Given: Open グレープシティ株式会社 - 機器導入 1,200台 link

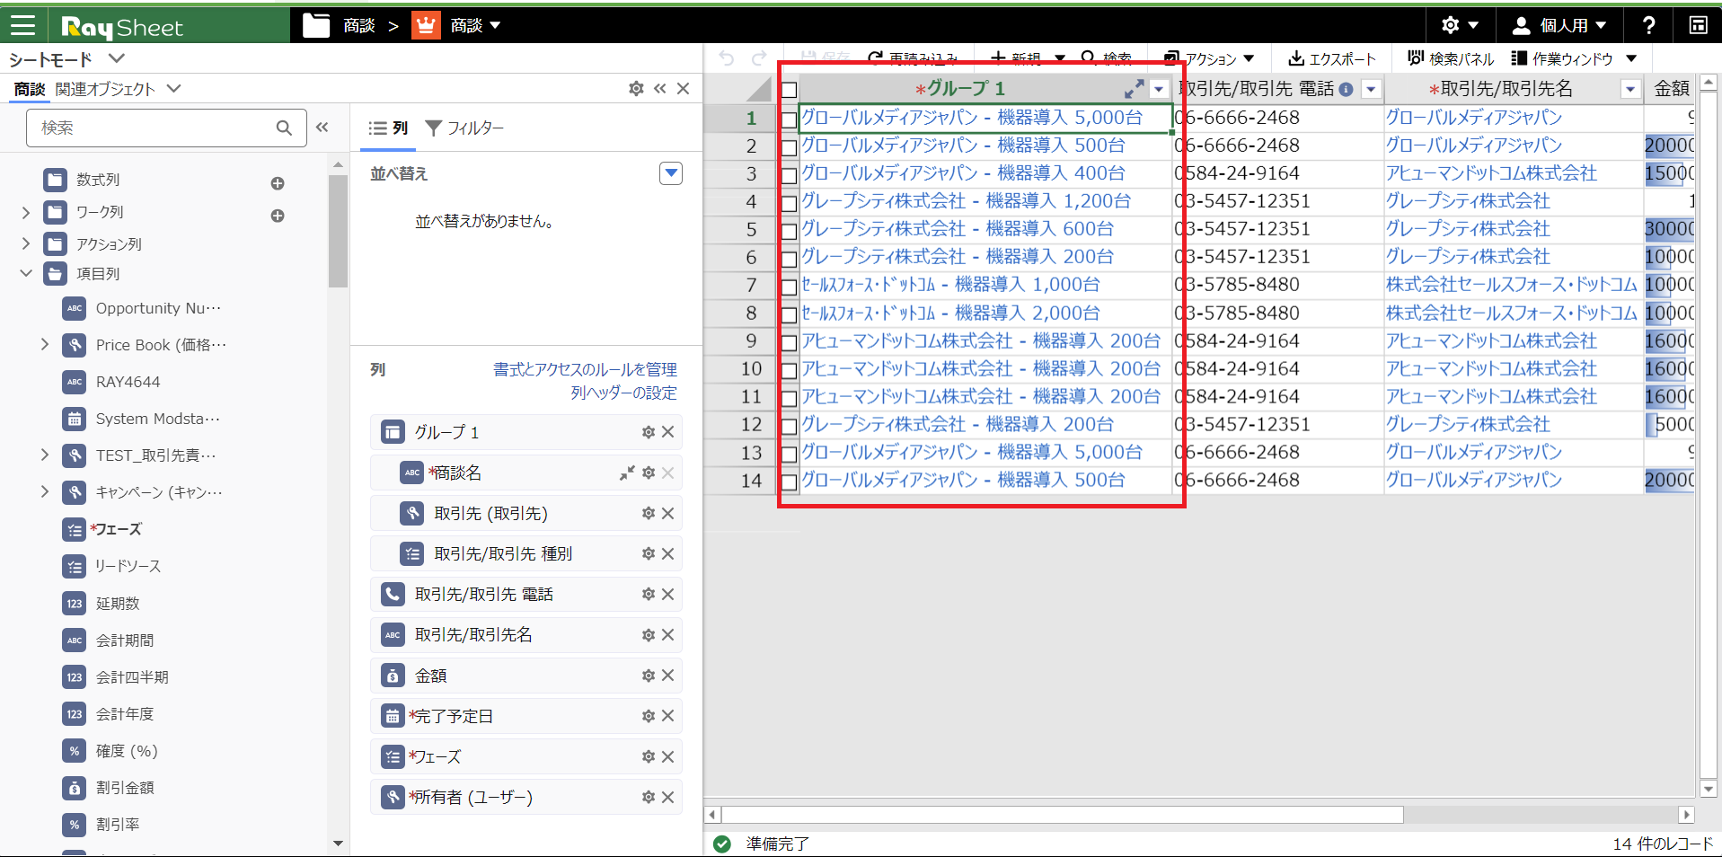Looking at the screenshot, I should click(966, 200).
